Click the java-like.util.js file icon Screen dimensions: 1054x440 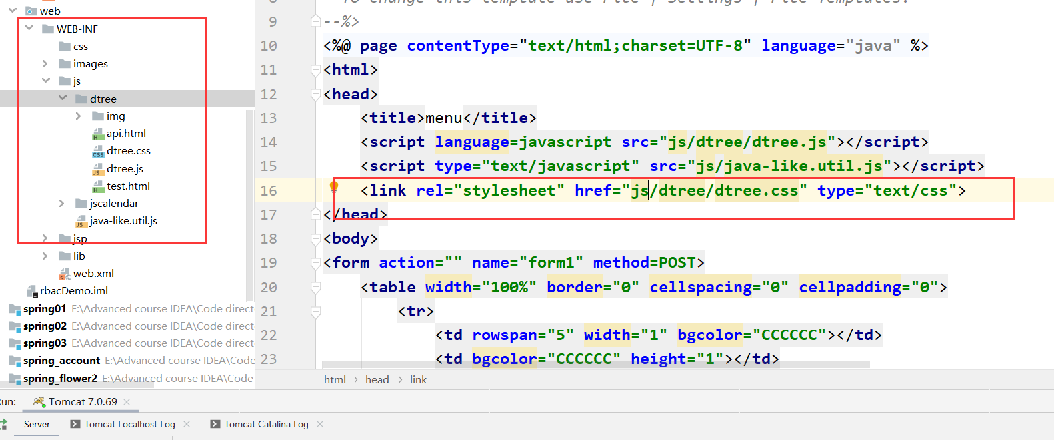point(81,221)
